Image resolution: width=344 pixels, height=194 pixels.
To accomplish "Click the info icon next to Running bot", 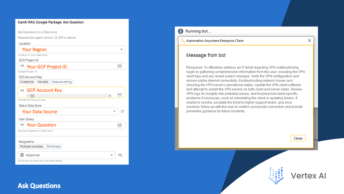I will [181, 31].
